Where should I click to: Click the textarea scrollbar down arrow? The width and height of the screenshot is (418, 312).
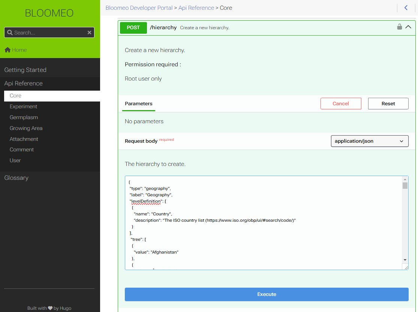[405, 260]
